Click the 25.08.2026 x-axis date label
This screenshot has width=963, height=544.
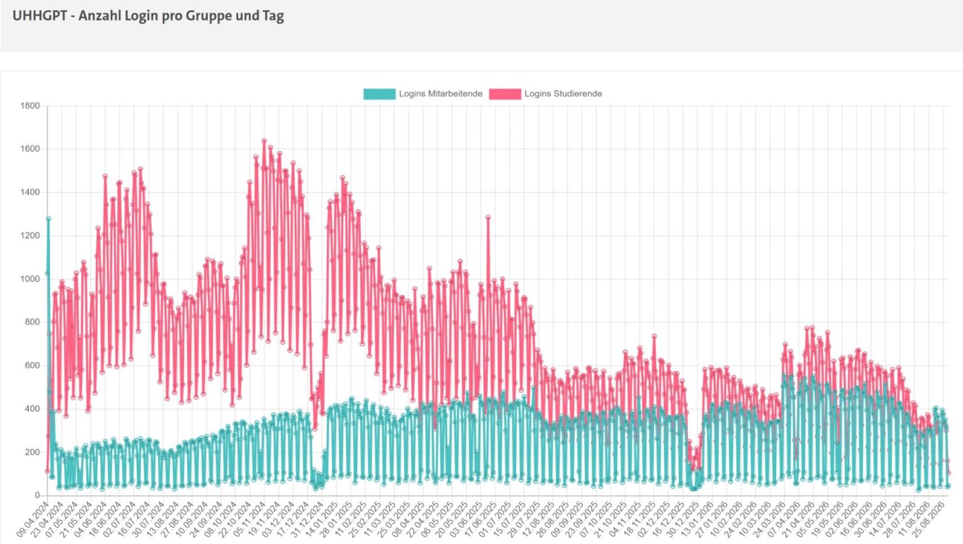926,520
